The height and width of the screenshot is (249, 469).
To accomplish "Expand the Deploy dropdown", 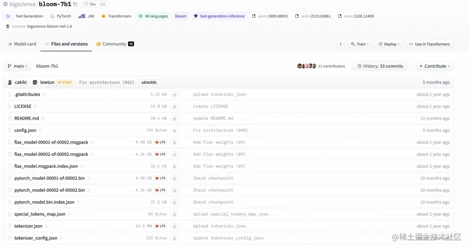I will tap(389, 44).
